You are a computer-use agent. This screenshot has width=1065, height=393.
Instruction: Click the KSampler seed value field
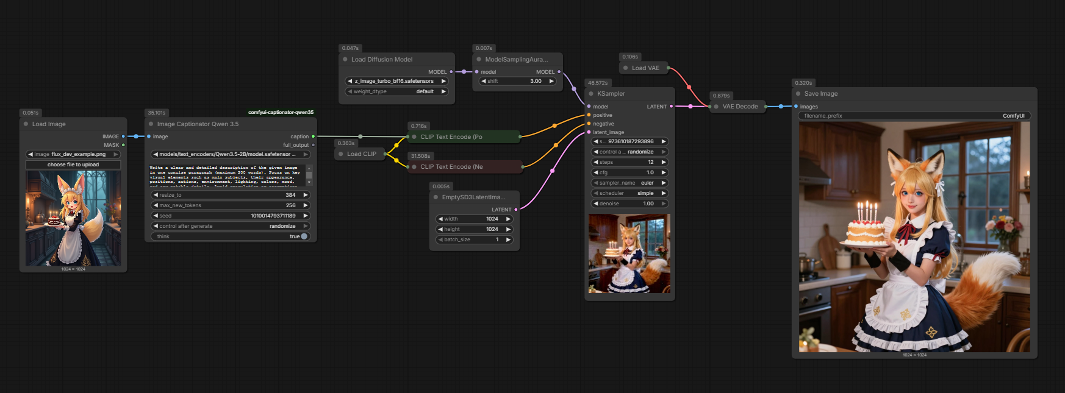click(630, 141)
